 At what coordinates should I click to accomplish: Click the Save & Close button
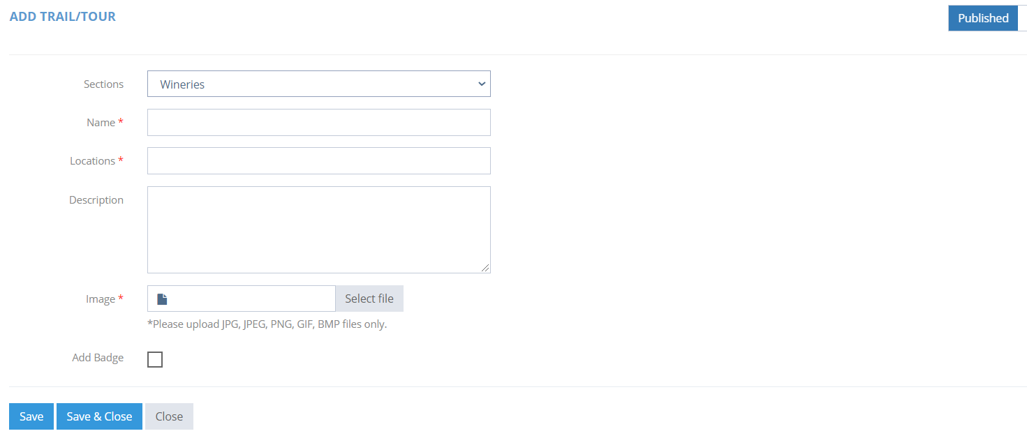point(99,416)
